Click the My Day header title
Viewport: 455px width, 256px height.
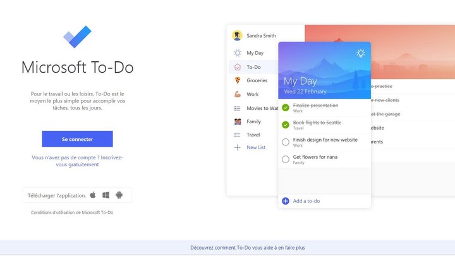click(300, 81)
